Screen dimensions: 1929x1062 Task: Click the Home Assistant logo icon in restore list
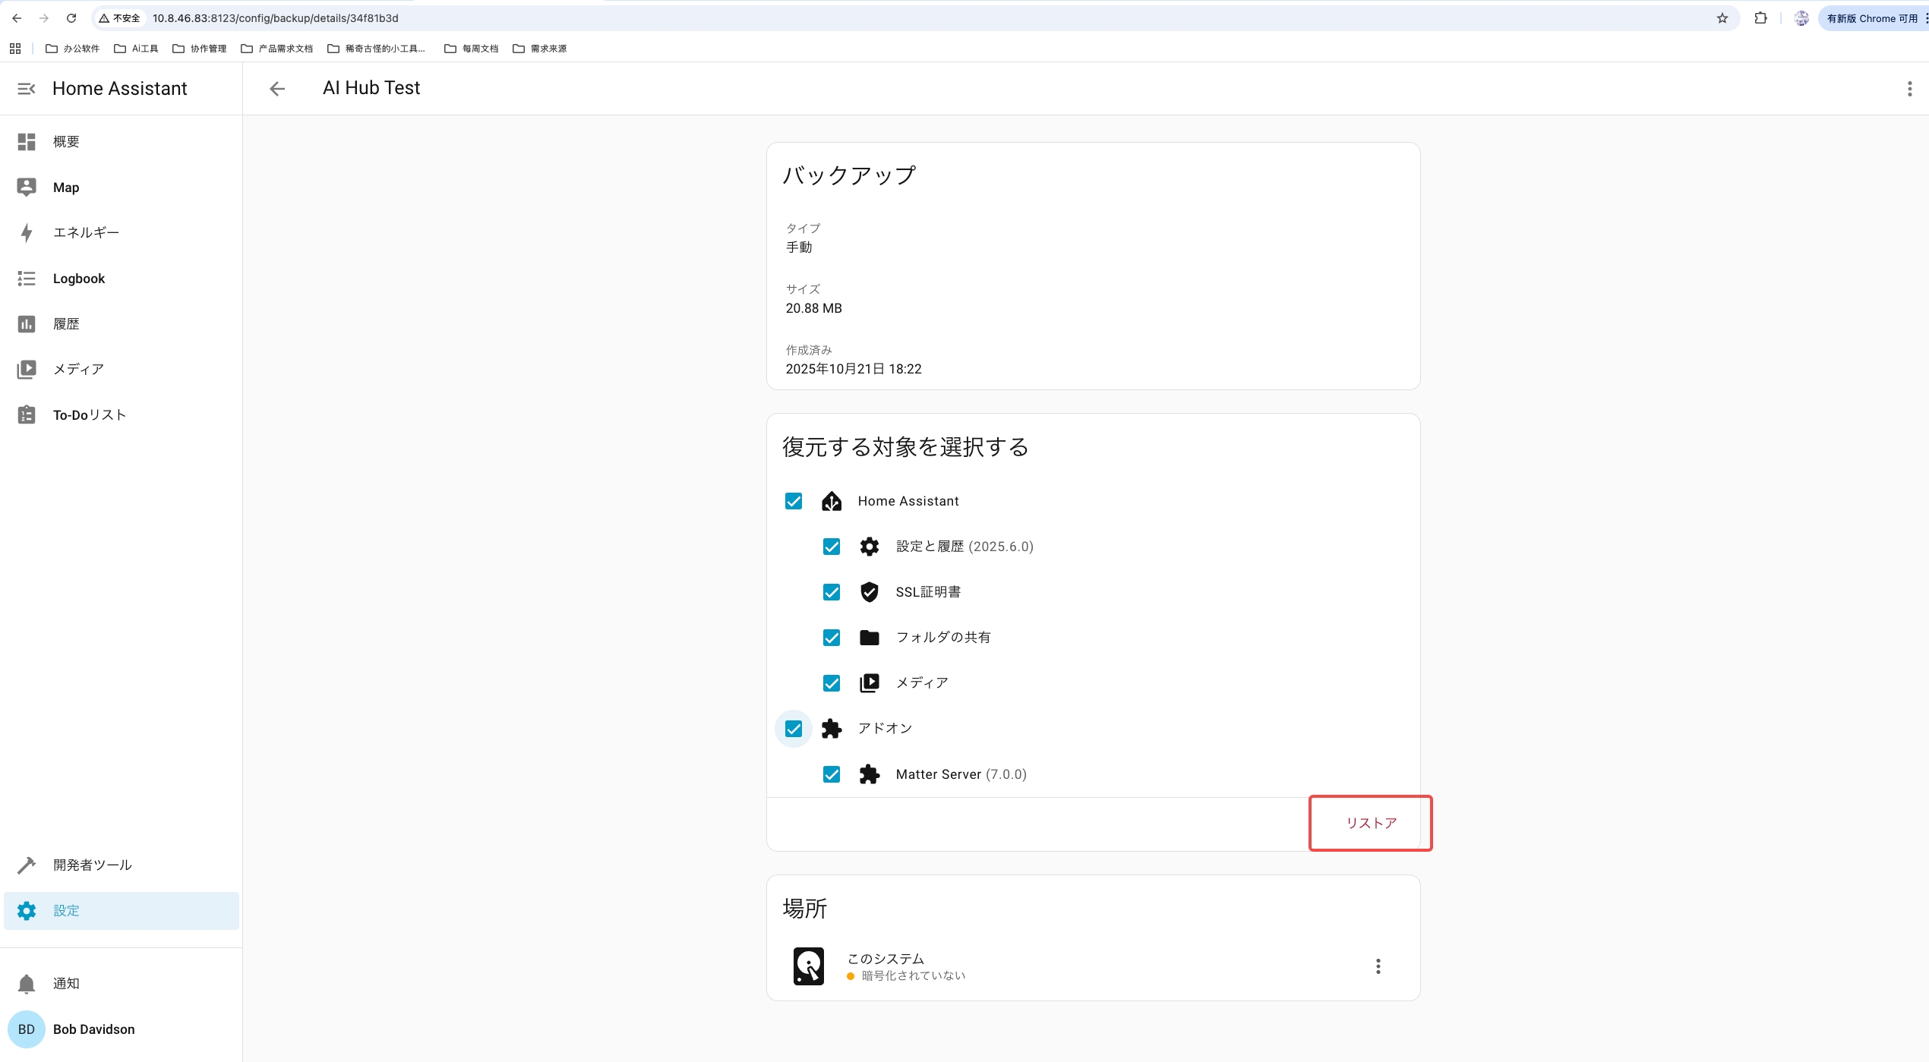pyautogui.click(x=832, y=501)
